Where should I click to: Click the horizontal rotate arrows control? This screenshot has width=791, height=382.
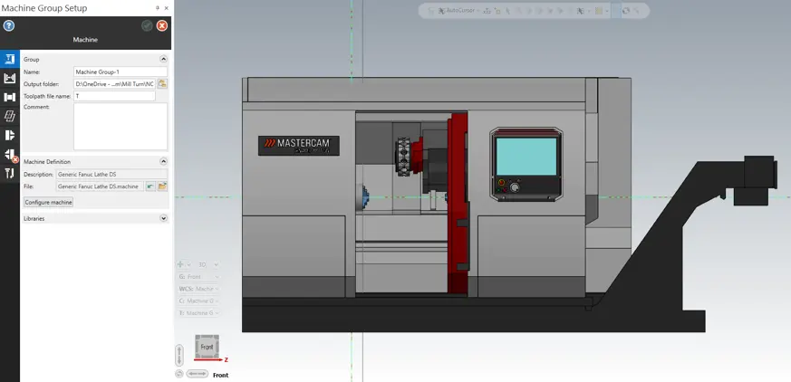coord(197,374)
